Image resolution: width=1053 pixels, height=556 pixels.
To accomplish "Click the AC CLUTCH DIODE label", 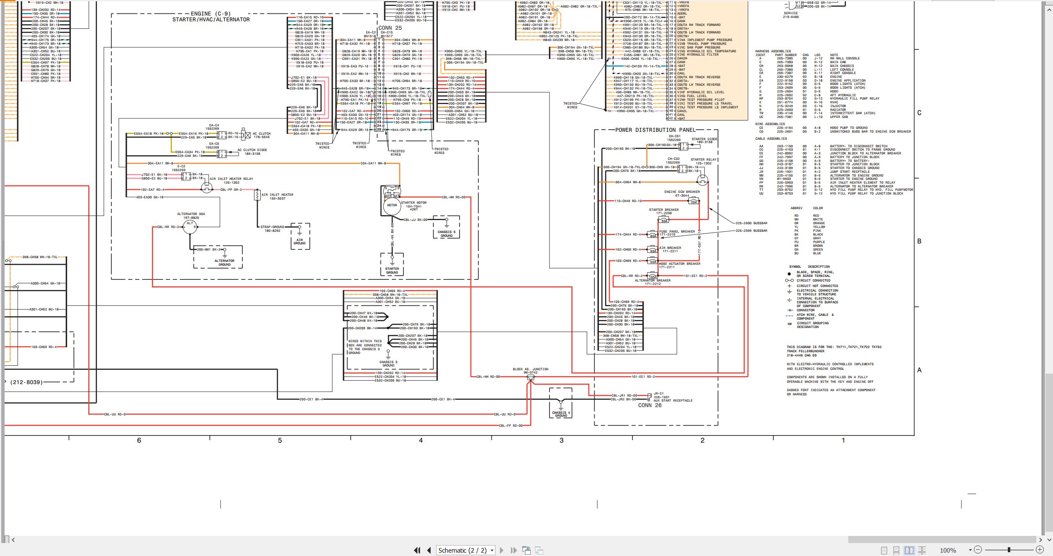I will (252, 150).
